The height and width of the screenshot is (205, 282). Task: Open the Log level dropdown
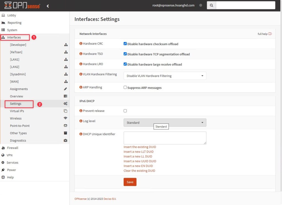[165, 122]
